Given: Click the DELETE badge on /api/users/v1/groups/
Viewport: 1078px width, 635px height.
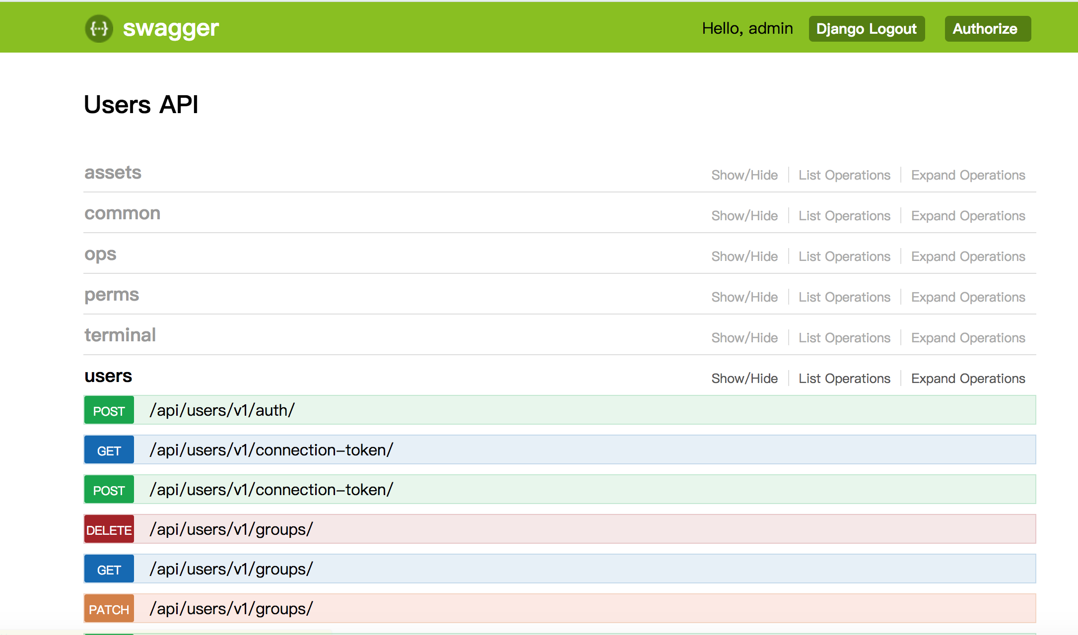Looking at the screenshot, I should pyautogui.click(x=109, y=529).
